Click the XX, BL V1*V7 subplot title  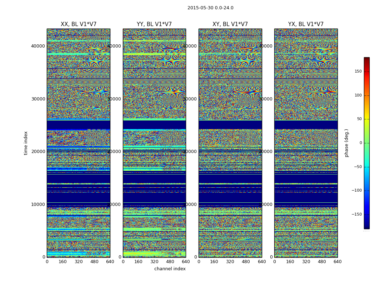click(79, 24)
